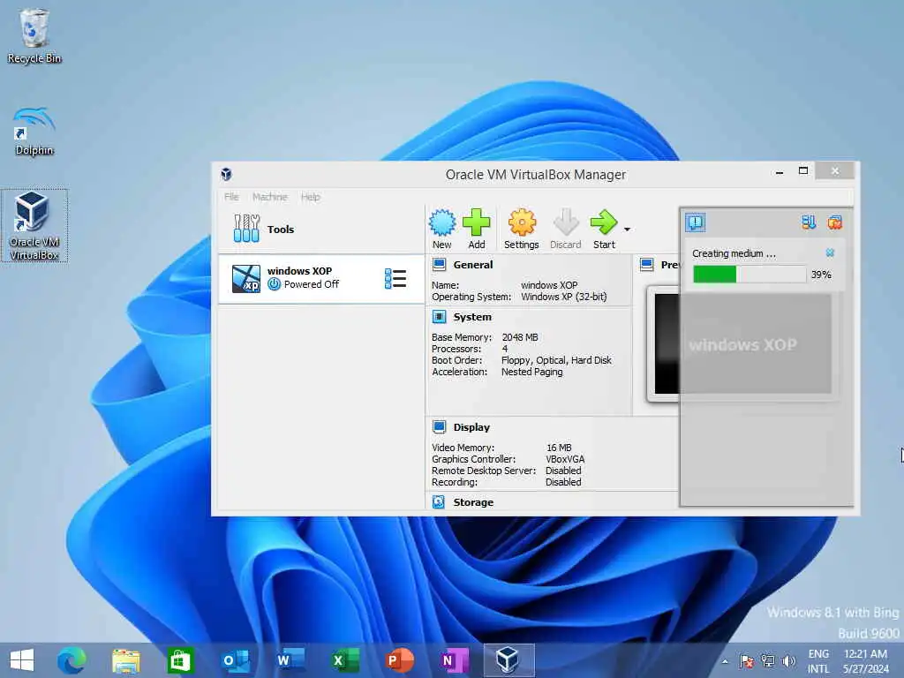Screen dimensions: 904x678
Task: Launch Microsoft Edge from the taskbar
Action: click(72, 660)
